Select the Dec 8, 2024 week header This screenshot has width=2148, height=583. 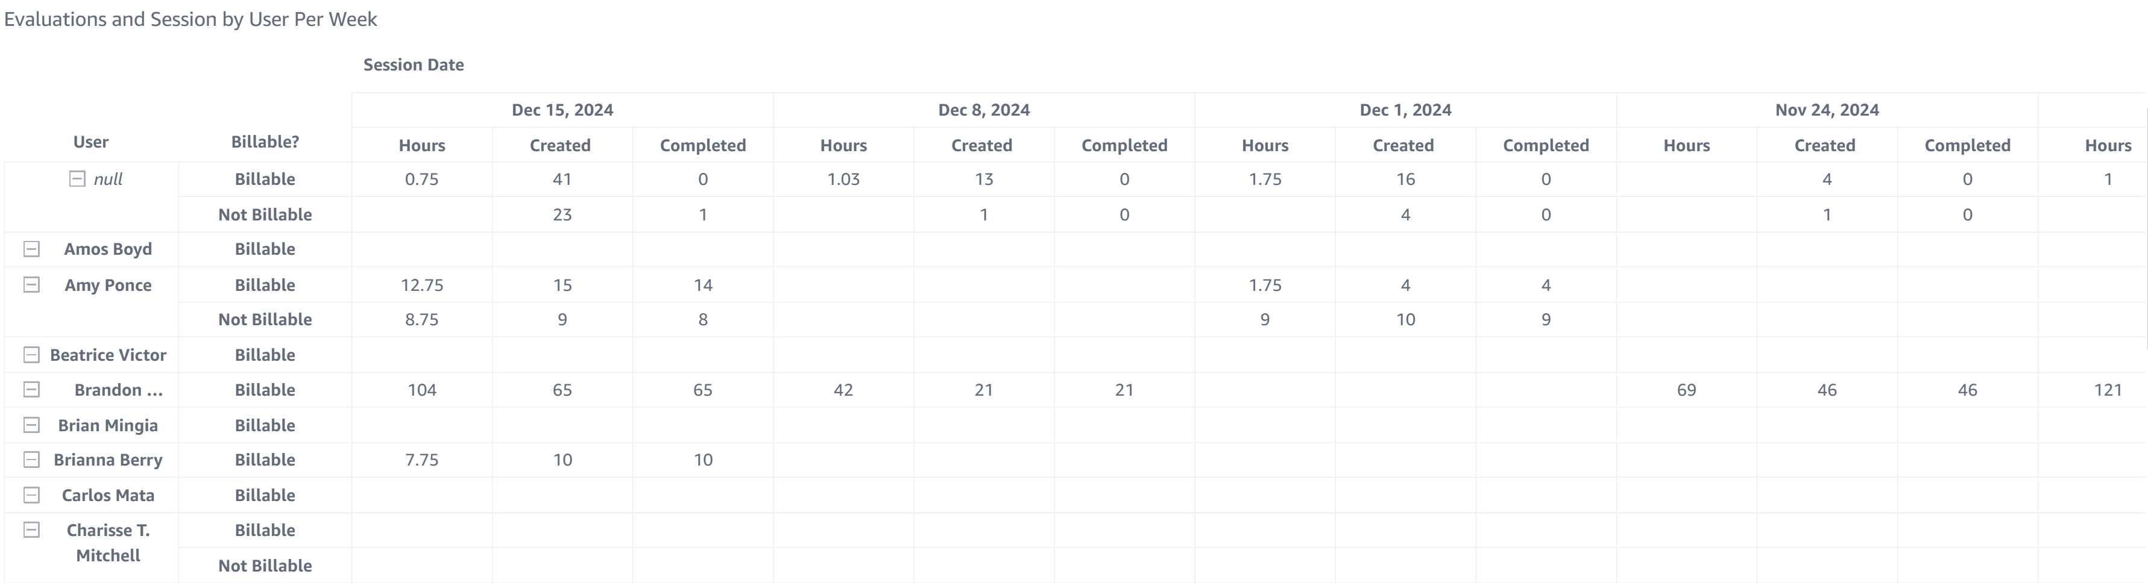pyautogui.click(x=984, y=110)
